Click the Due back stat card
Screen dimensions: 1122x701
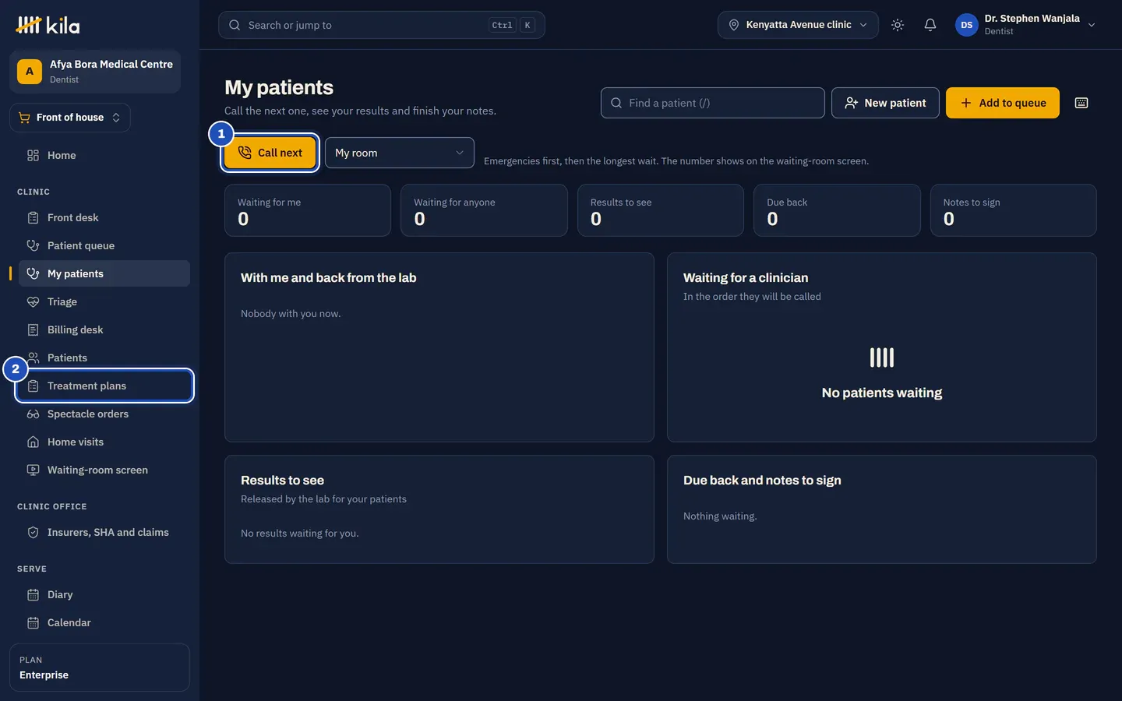click(x=837, y=210)
